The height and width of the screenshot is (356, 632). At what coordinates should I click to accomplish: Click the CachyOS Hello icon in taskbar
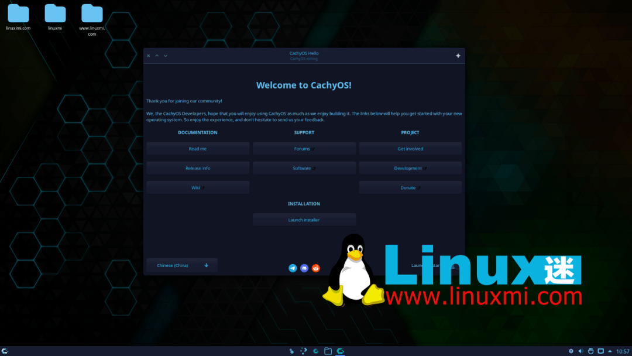(340, 350)
